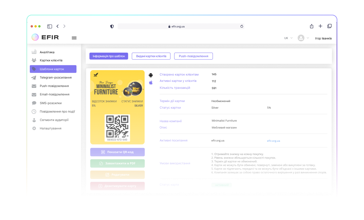The image size is (364, 220).
Task: Go back with browser back arrow
Action: [58, 26]
